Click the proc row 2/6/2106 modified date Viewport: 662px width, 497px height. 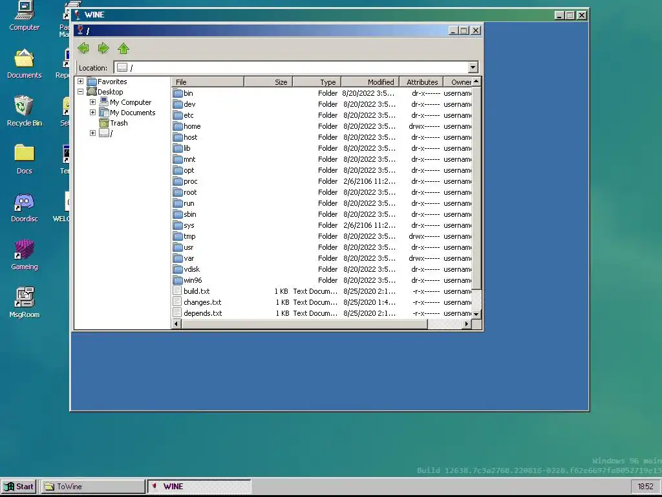click(x=369, y=181)
